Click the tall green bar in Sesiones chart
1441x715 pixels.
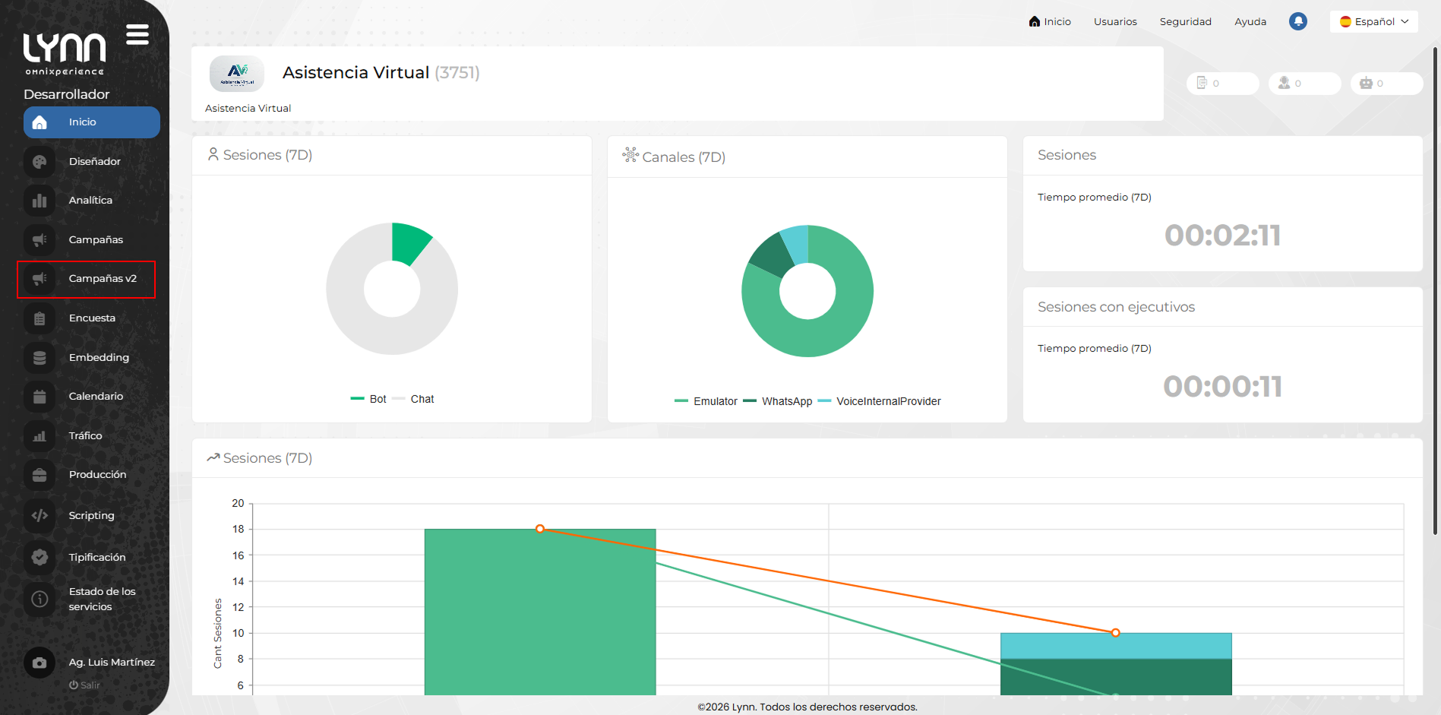pos(540,612)
